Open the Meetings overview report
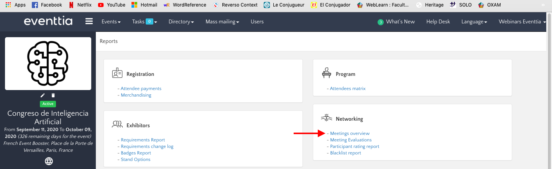Image resolution: width=552 pixels, height=169 pixels. click(350, 133)
